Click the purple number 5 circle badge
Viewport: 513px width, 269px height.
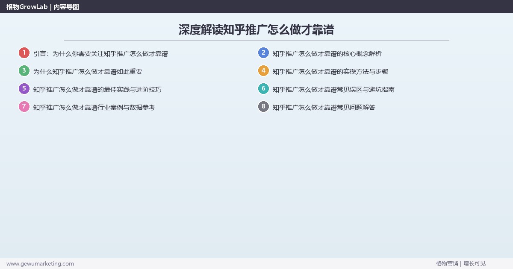[24, 89]
